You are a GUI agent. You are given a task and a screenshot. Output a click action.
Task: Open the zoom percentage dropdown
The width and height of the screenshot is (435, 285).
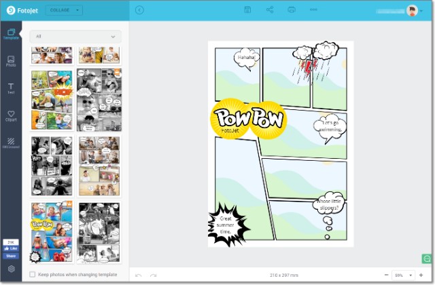pos(404,275)
